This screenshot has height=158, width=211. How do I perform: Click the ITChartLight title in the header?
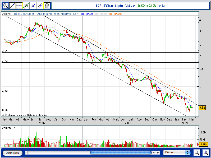[x=113, y=6]
